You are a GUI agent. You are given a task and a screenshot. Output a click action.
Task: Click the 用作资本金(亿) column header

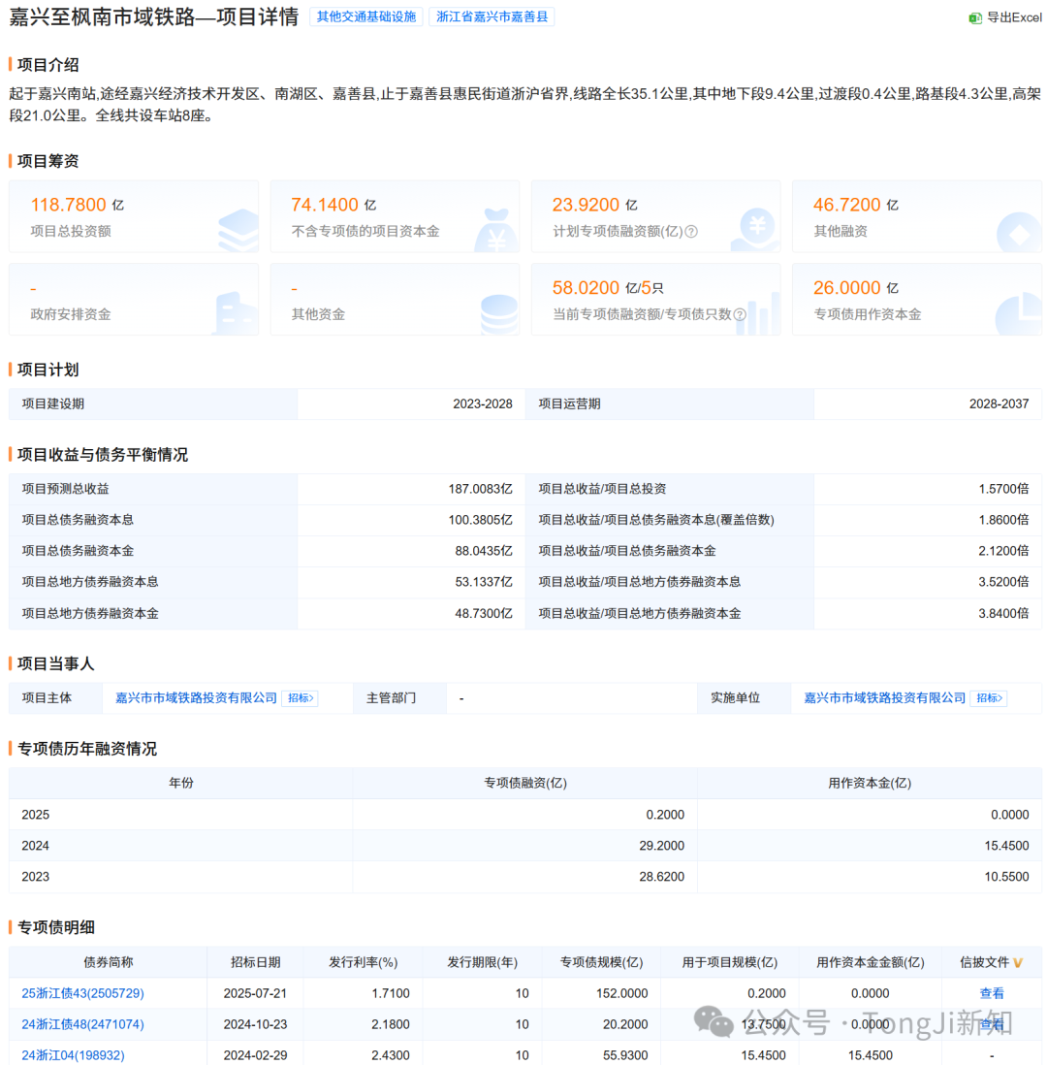point(869,783)
